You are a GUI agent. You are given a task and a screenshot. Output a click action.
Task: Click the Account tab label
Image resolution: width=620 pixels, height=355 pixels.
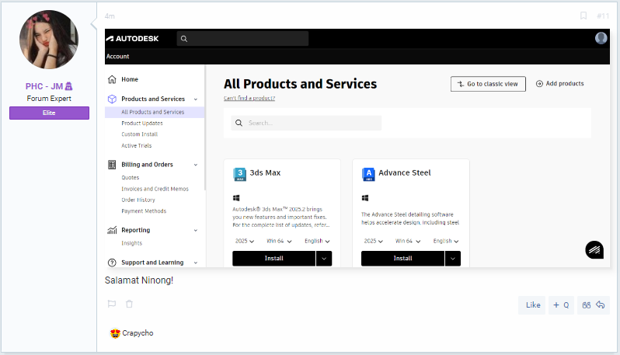click(x=117, y=57)
